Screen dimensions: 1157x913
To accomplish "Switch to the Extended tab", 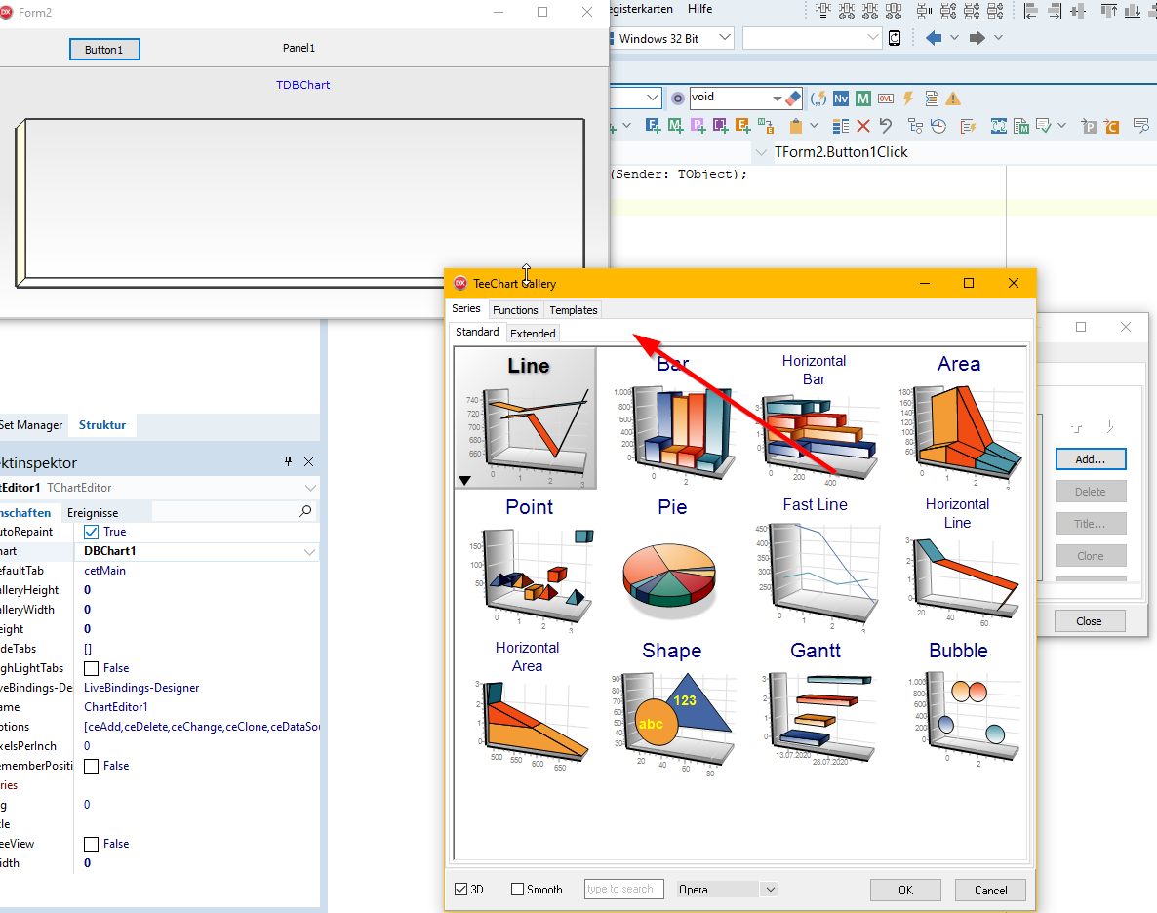I will (x=533, y=333).
